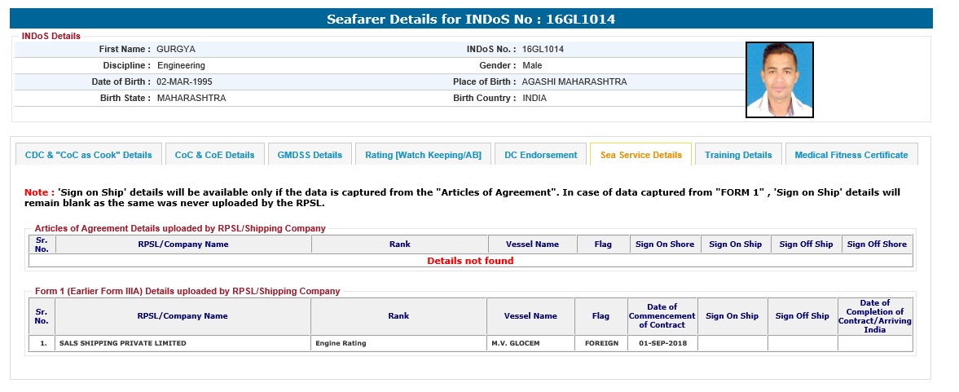
Task: Click the M.V. GLOCEM vessel name cell
Action: pos(514,343)
